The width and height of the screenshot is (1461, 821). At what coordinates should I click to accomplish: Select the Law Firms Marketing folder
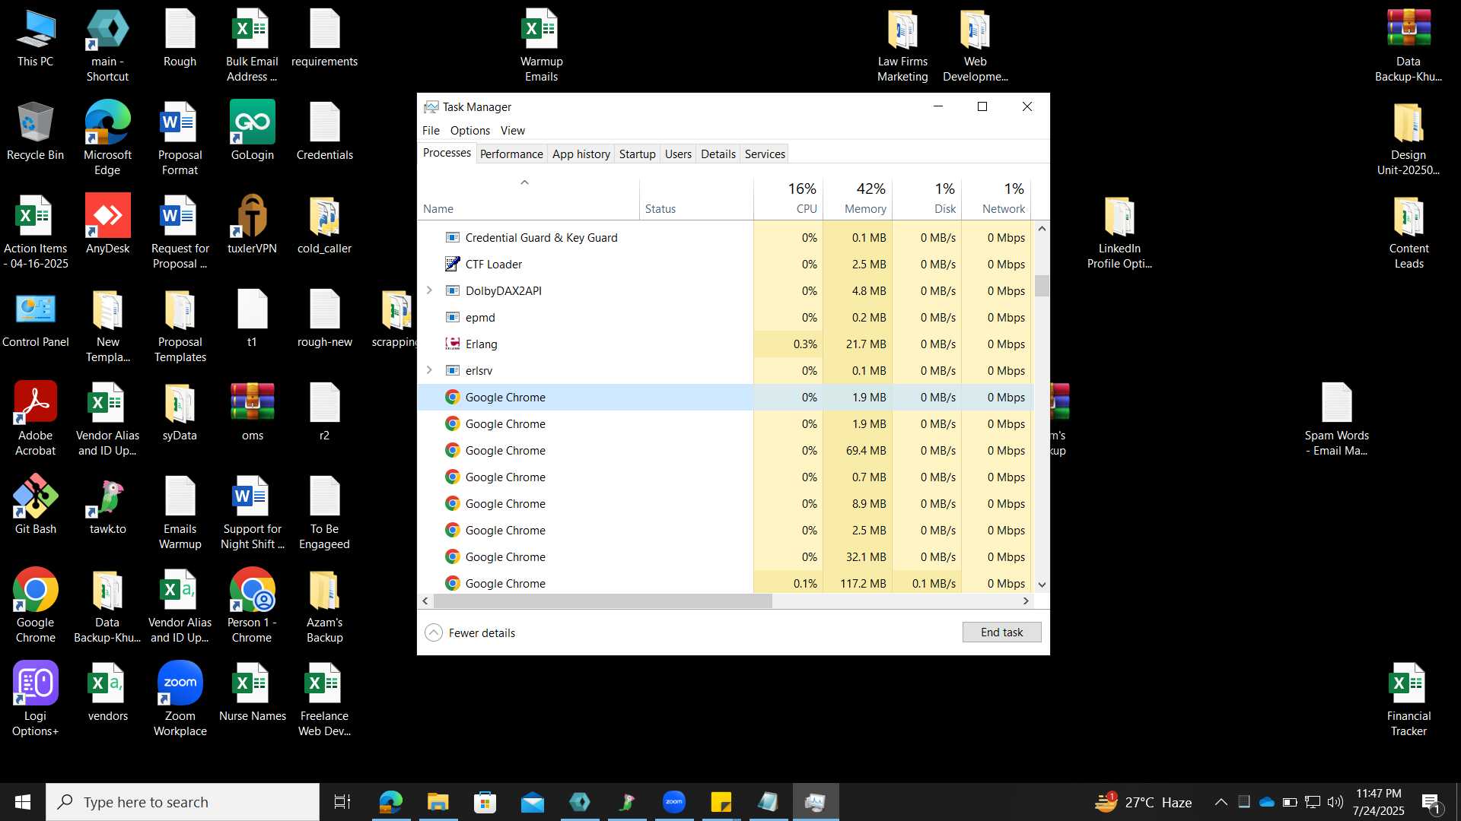(902, 45)
